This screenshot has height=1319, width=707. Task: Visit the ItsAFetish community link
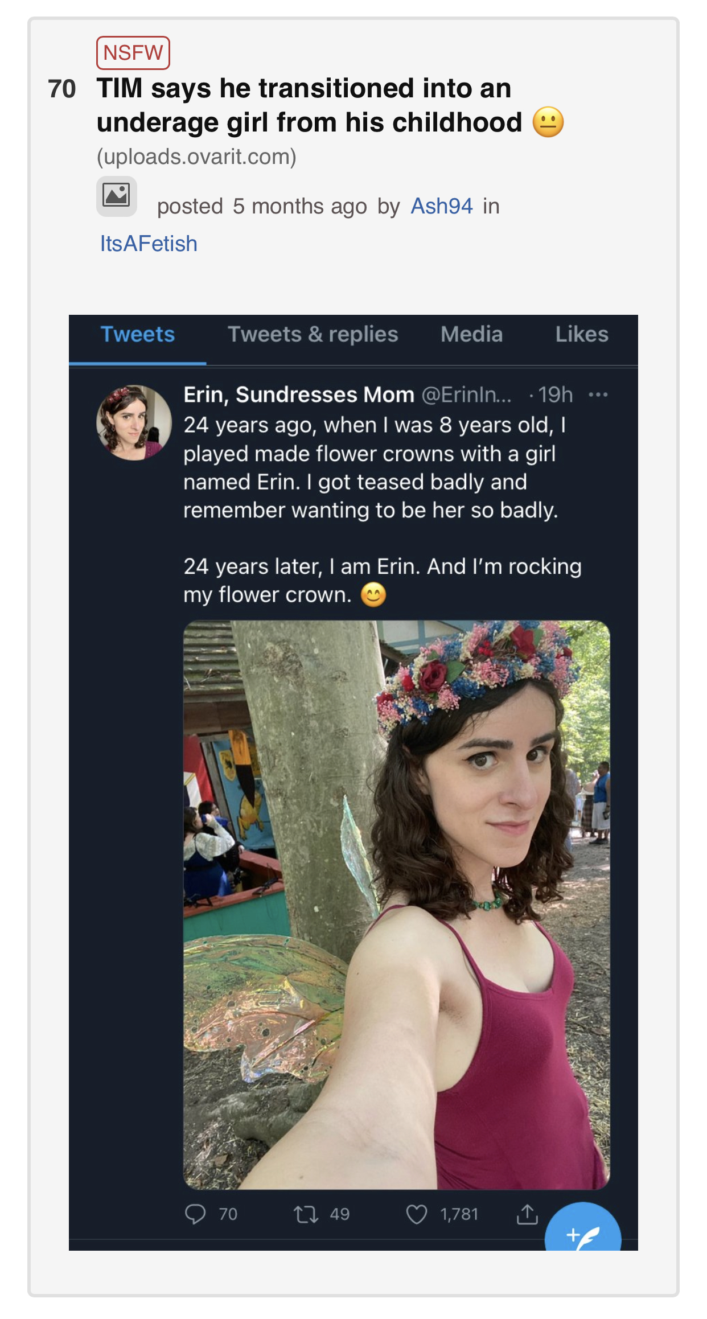point(149,244)
